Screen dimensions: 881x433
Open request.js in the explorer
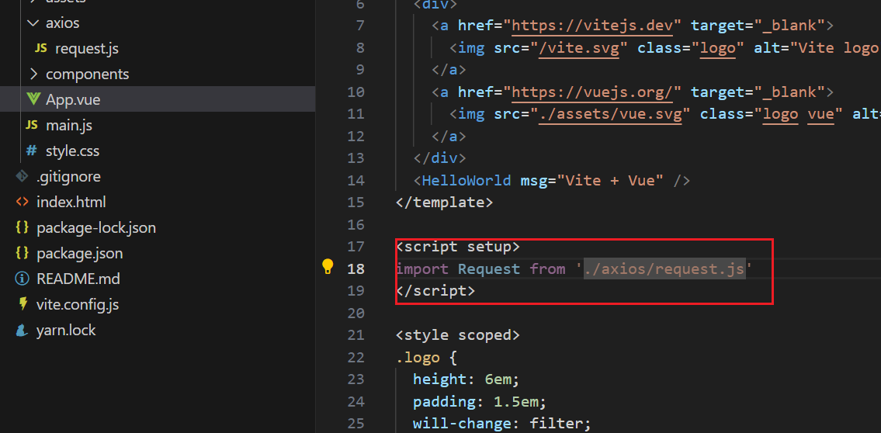tap(86, 49)
